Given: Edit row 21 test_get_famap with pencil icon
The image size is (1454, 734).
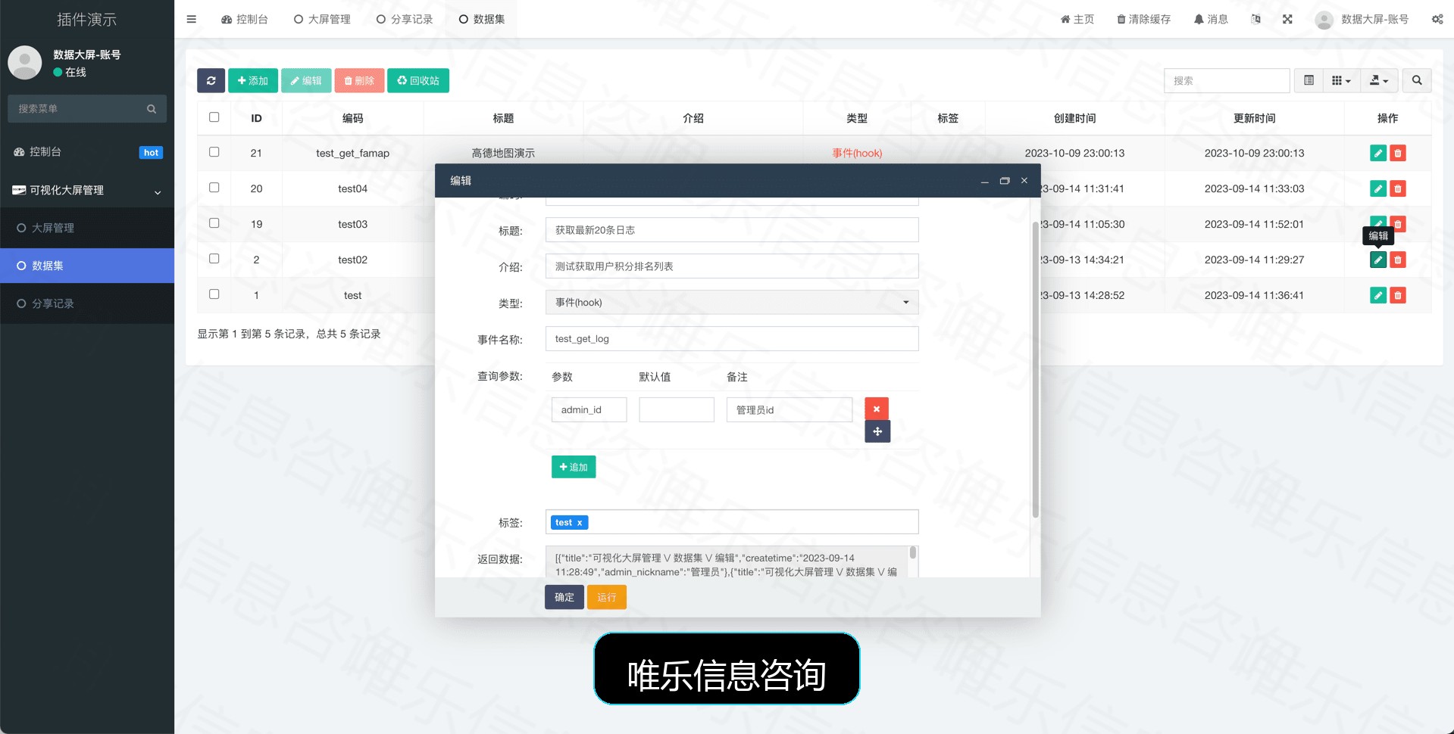Looking at the screenshot, I should [1378, 153].
